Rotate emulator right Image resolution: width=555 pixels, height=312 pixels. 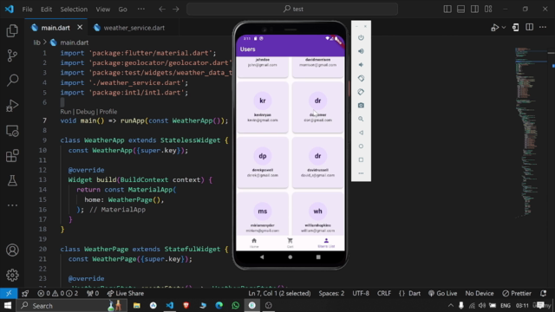pyautogui.click(x=361, y=92)
